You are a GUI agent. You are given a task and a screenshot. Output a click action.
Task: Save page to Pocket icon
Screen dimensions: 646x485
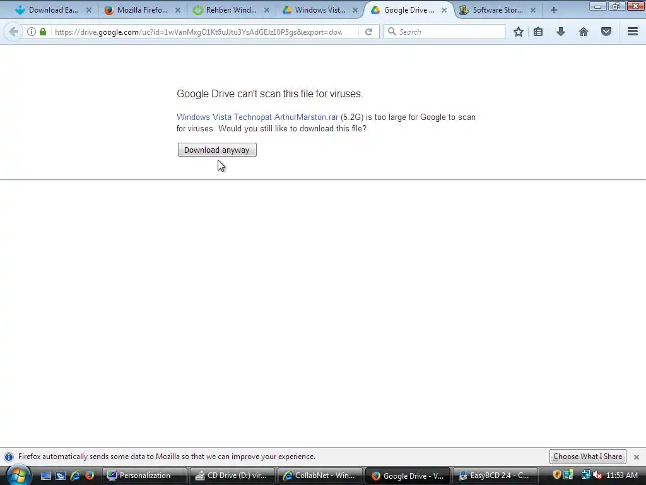click(606, 32)
